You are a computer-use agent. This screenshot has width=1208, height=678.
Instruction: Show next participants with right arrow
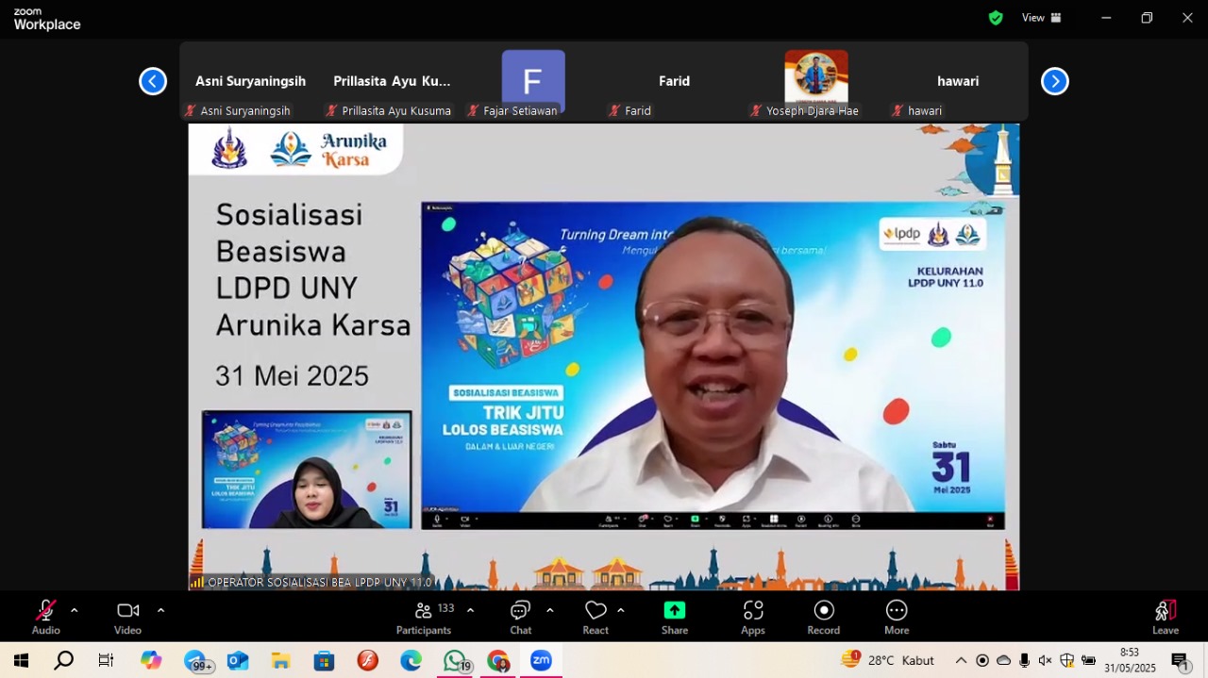[1054, 82]
